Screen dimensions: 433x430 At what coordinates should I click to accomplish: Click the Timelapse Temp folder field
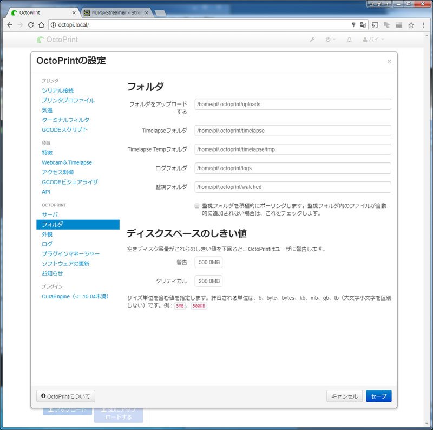point(293,149)
